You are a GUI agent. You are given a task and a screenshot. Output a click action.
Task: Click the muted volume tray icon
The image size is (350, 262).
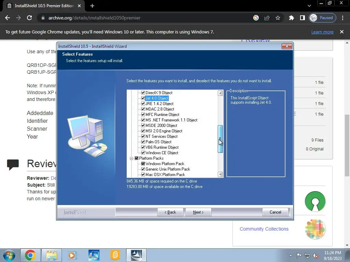point(315,256)
